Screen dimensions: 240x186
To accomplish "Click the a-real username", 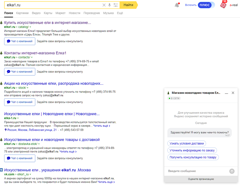I will pos(234,5).
